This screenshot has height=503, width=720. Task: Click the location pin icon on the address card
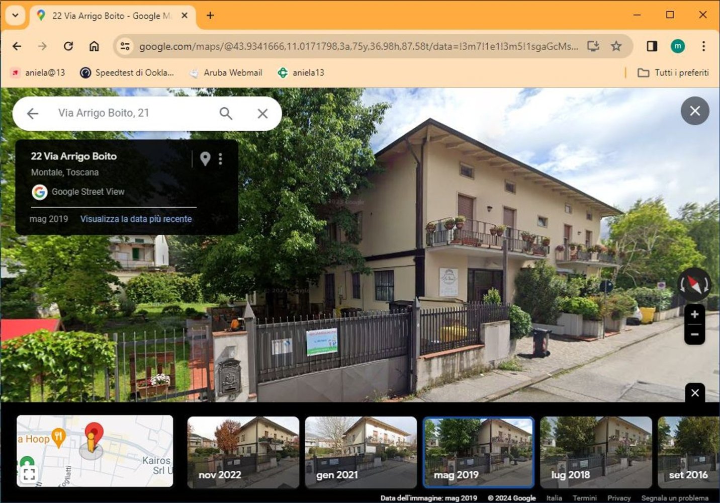[x=205, y=159]
